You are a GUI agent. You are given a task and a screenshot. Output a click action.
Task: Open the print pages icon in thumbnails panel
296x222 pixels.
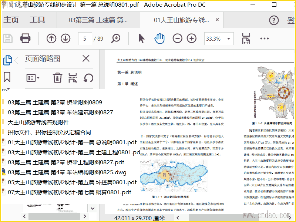click(x=73, y=78)
